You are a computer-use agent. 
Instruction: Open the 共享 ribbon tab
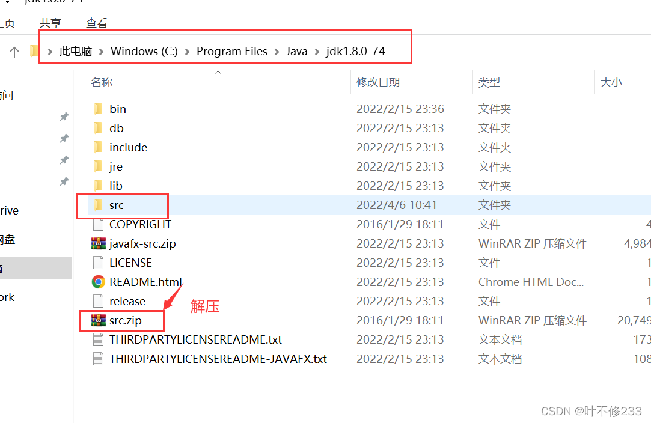point(50,23)
